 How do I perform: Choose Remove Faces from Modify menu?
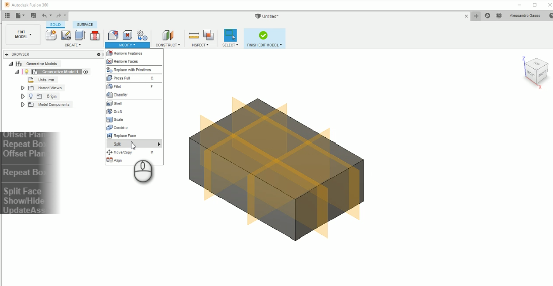pos(134,61)
